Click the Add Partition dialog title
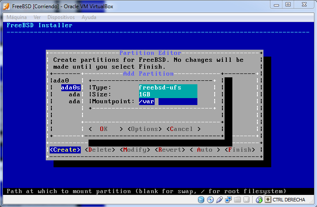This screenshot has width=317, height=207. click(x=149, y=73)
